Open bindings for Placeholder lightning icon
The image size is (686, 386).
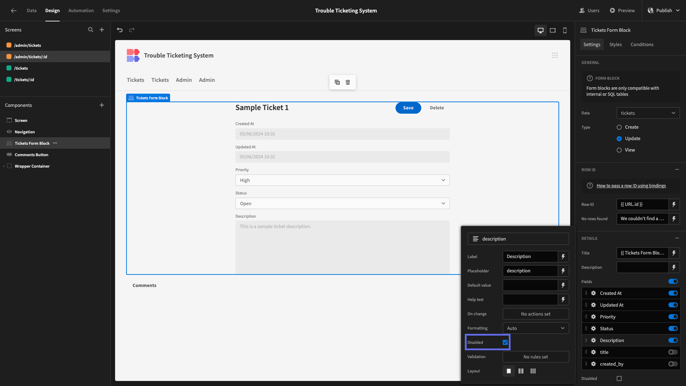click(563, 271)
